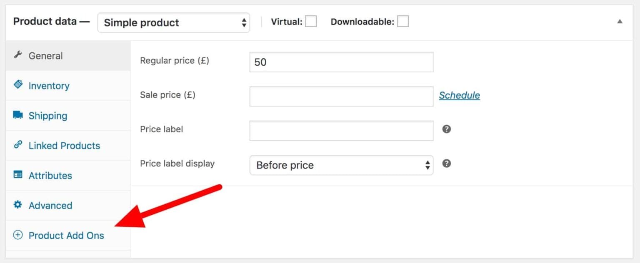
Task: Click the list icon next to Attributes
Action: tap(18, 175)
